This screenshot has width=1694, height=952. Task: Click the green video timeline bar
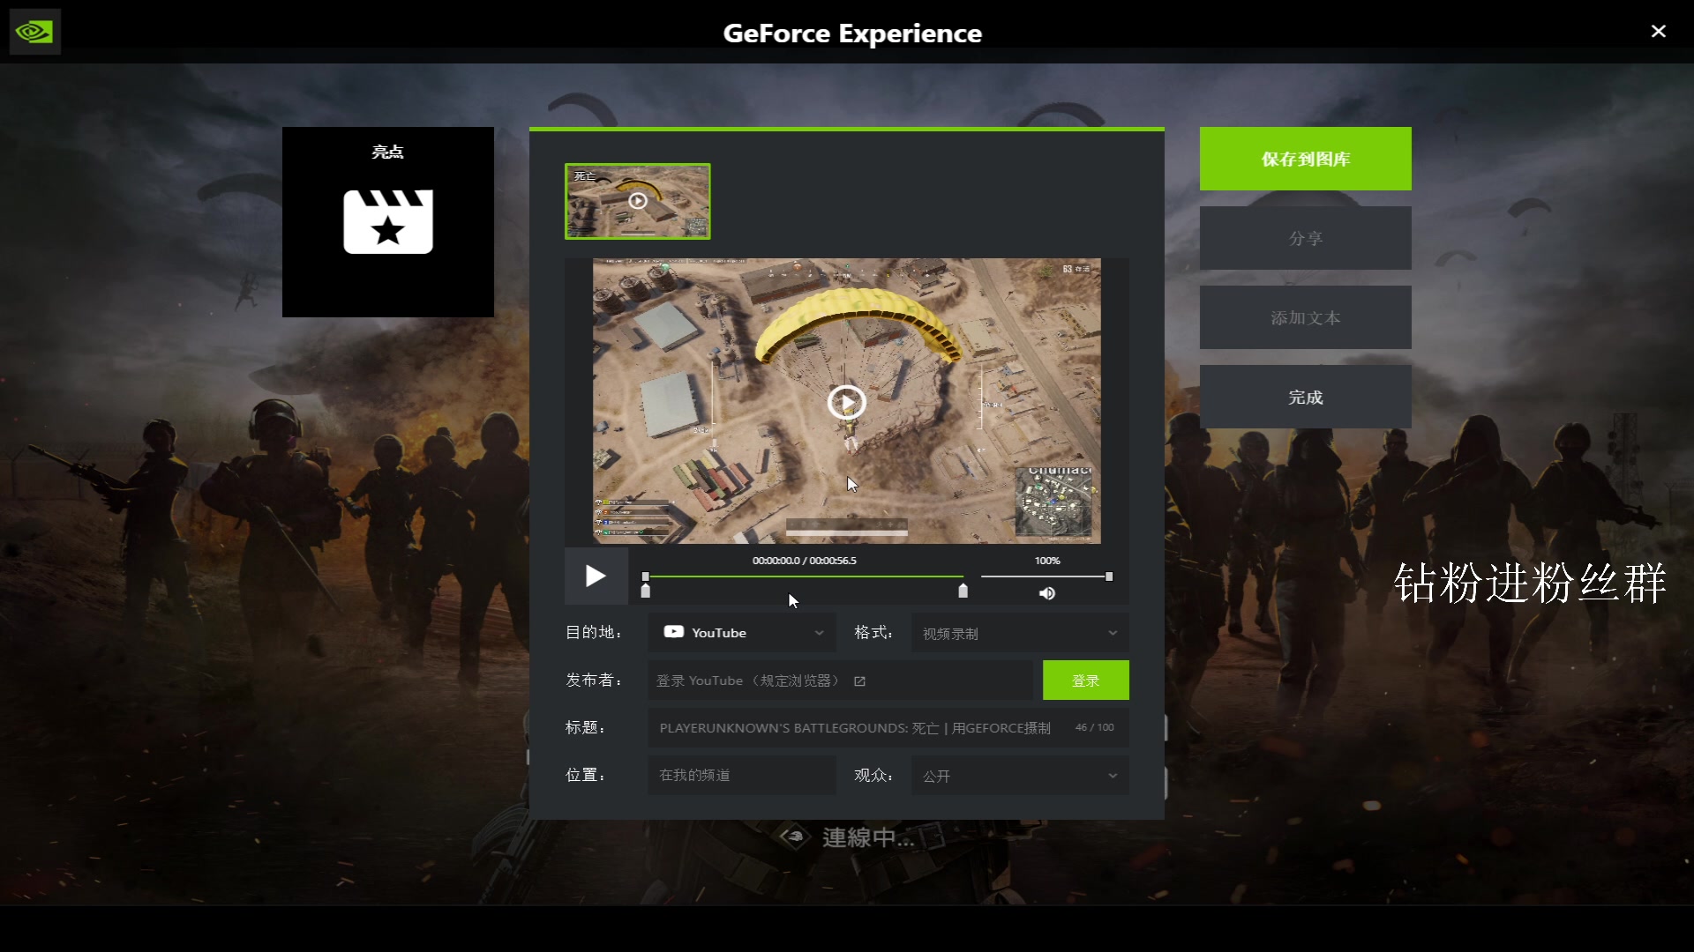tap(804, 576)
